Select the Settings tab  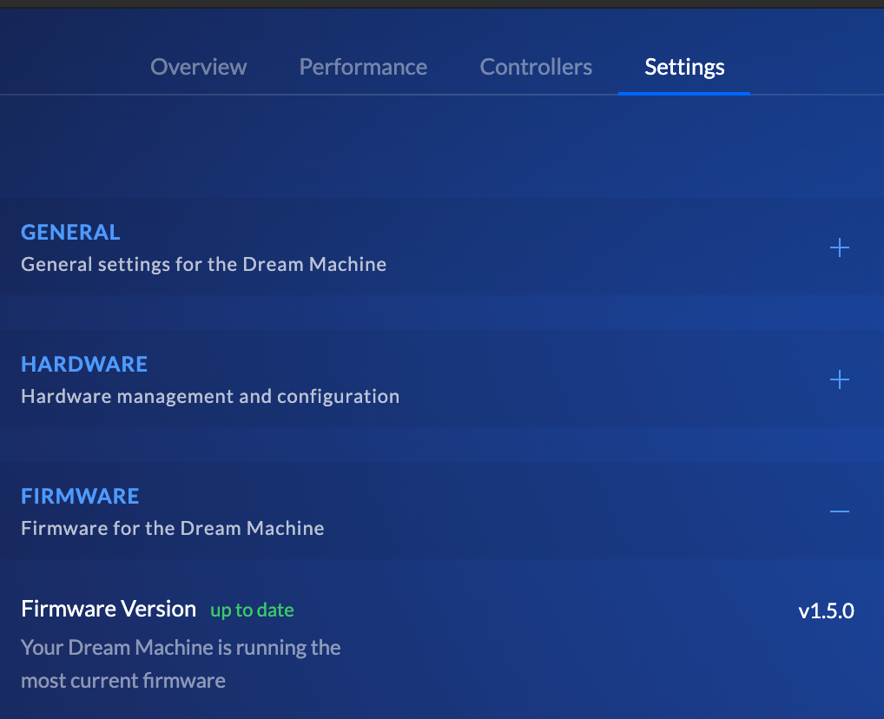684,67
